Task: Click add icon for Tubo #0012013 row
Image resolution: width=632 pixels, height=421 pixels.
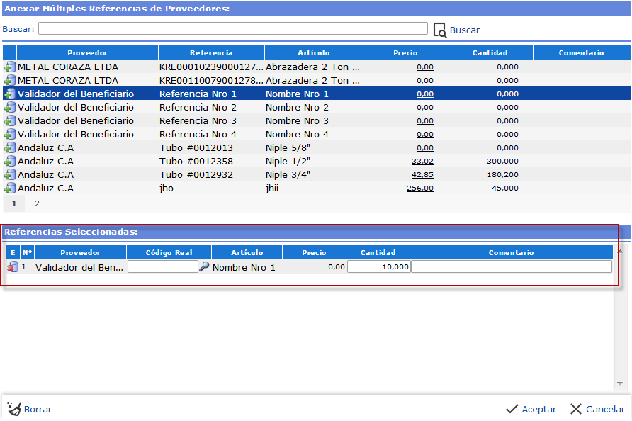Action: (9, 148)
